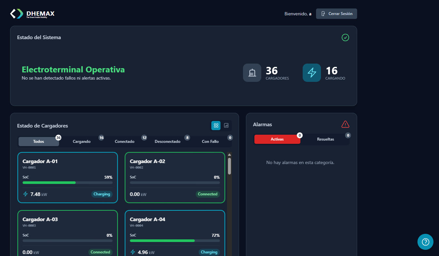Open the help question mark button
The image size is (439, 256).
point(425,242)
